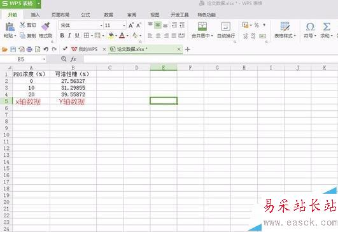Click the Table Style (表格样式) icon
Screen dimensions: 338x232
pos(285,26)
